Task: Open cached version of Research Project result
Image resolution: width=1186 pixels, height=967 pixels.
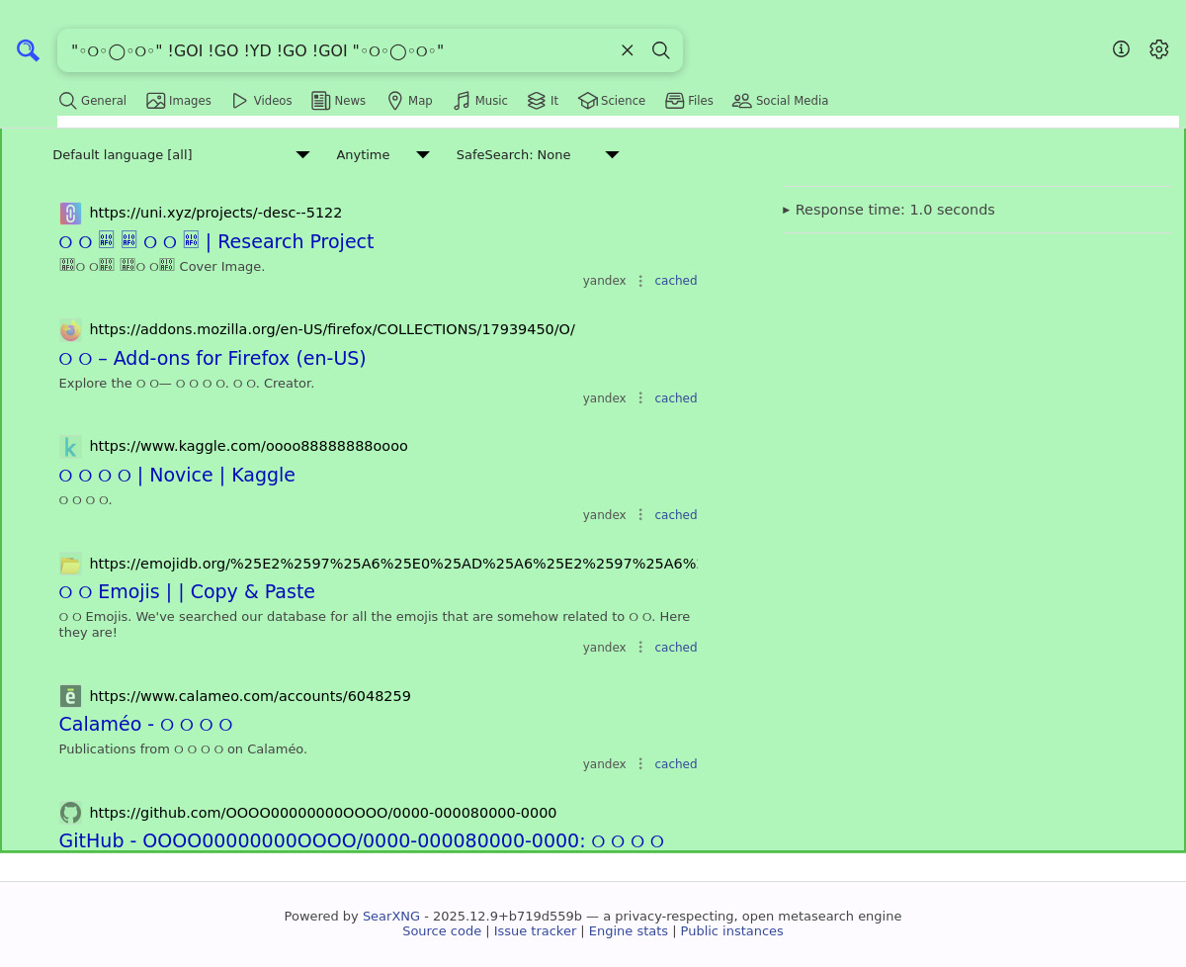Action: pyautogui.click(x=675, y=281)
